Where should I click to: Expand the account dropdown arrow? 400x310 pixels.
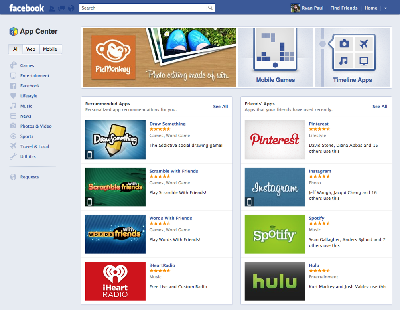(x=385, y=8)
